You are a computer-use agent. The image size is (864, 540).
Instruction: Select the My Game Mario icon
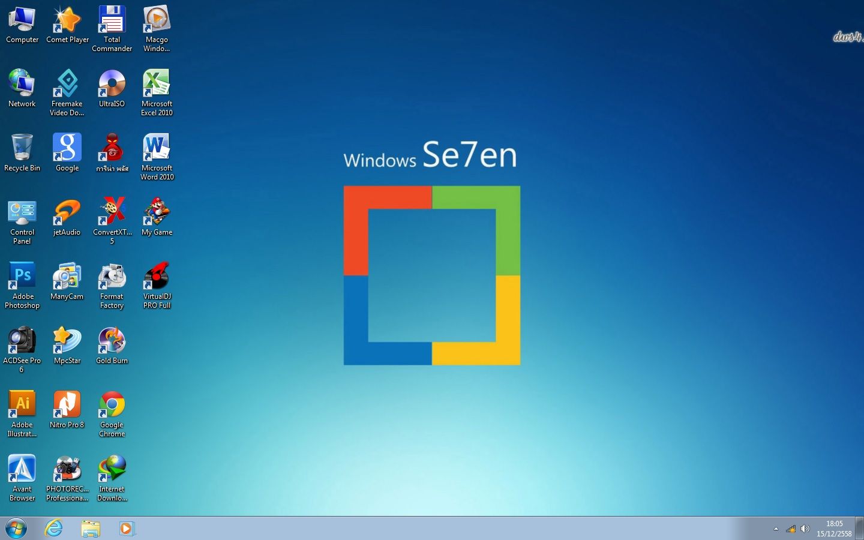[157, 217]
